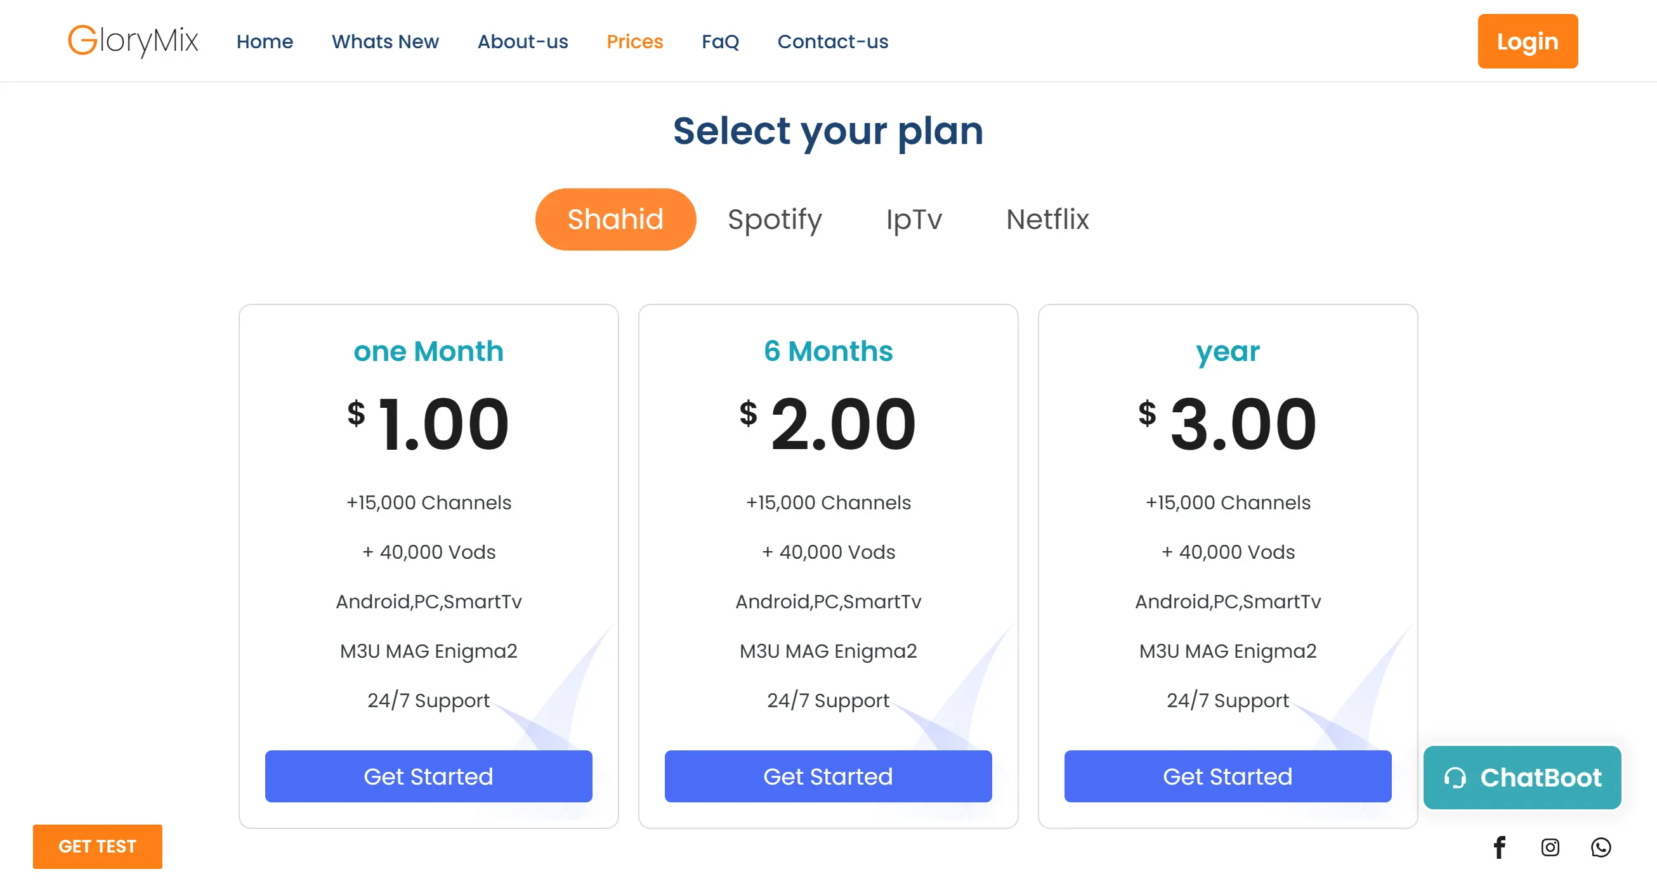Open the Whats New page
The height and width of the screenshot is (888, 1657).
tap(384, 41)
